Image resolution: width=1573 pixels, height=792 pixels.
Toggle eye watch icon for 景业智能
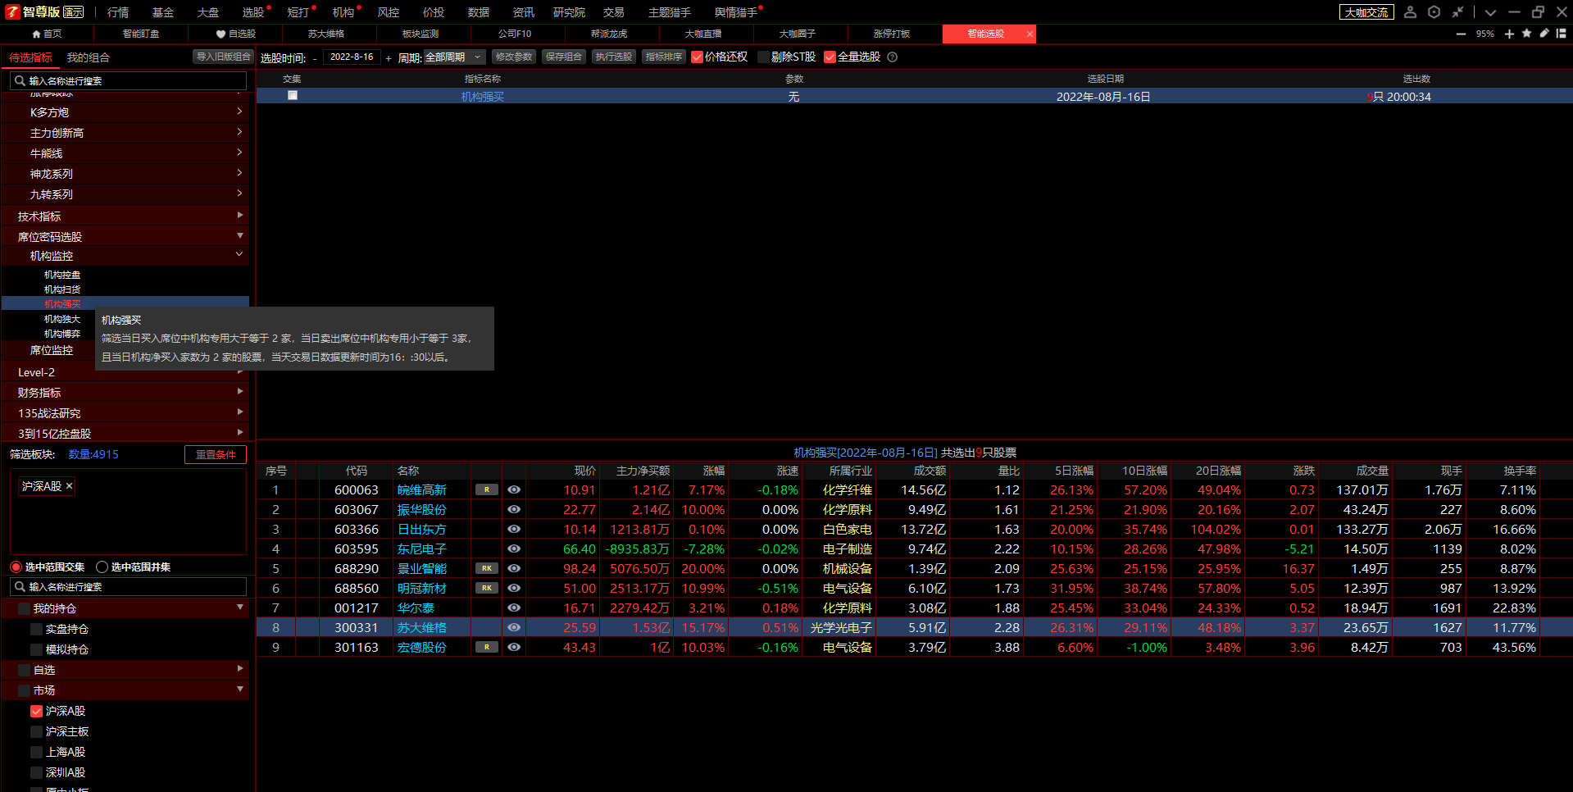tap(514, 568)
